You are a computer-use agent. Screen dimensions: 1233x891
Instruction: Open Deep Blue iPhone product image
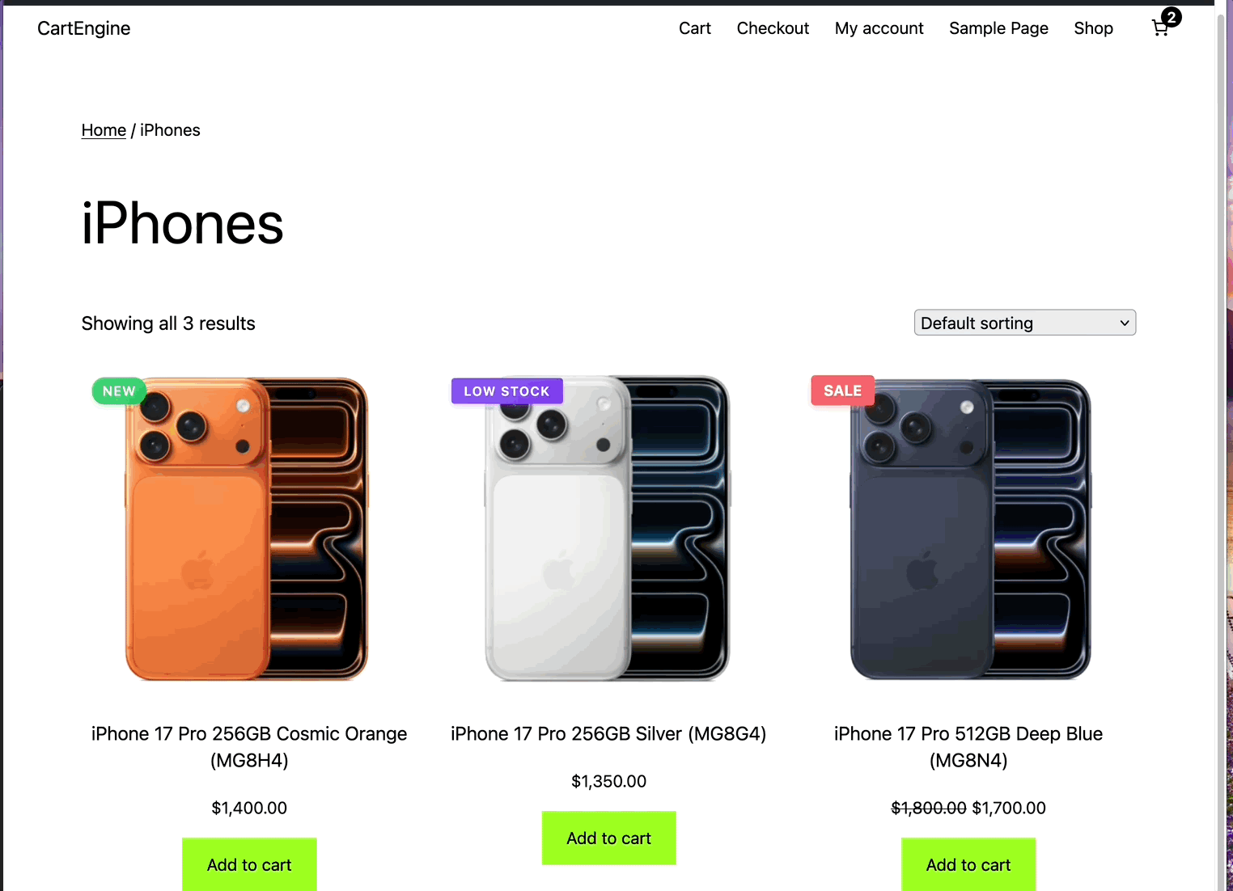(970, 529)
